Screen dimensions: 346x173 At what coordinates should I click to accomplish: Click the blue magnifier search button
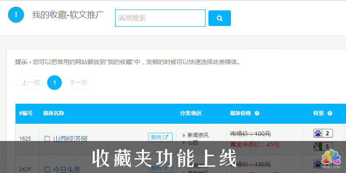click(219, 18)
